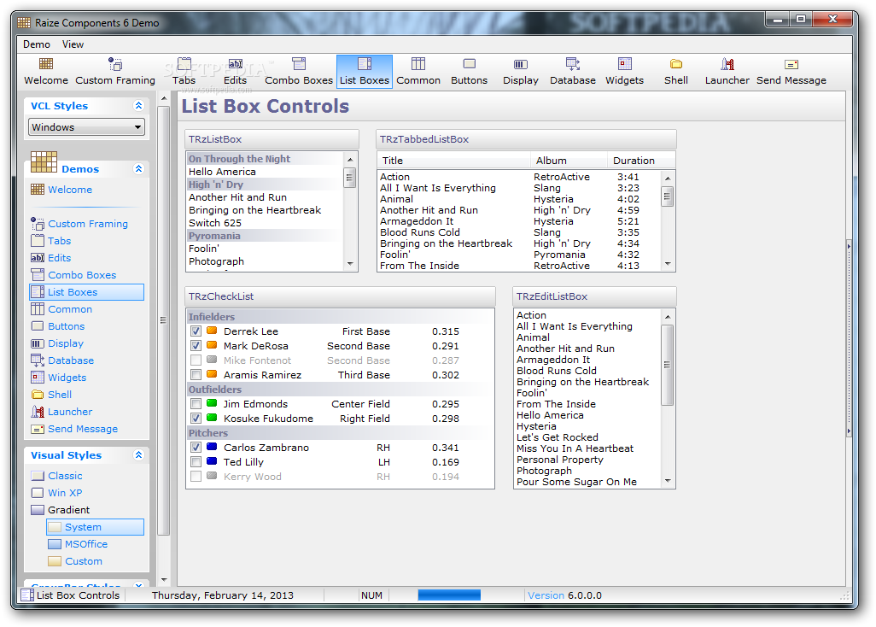Click the Database icon in the sidebar
The width and height of the screenshot is (876, 627).
click(x=38, y=360)
